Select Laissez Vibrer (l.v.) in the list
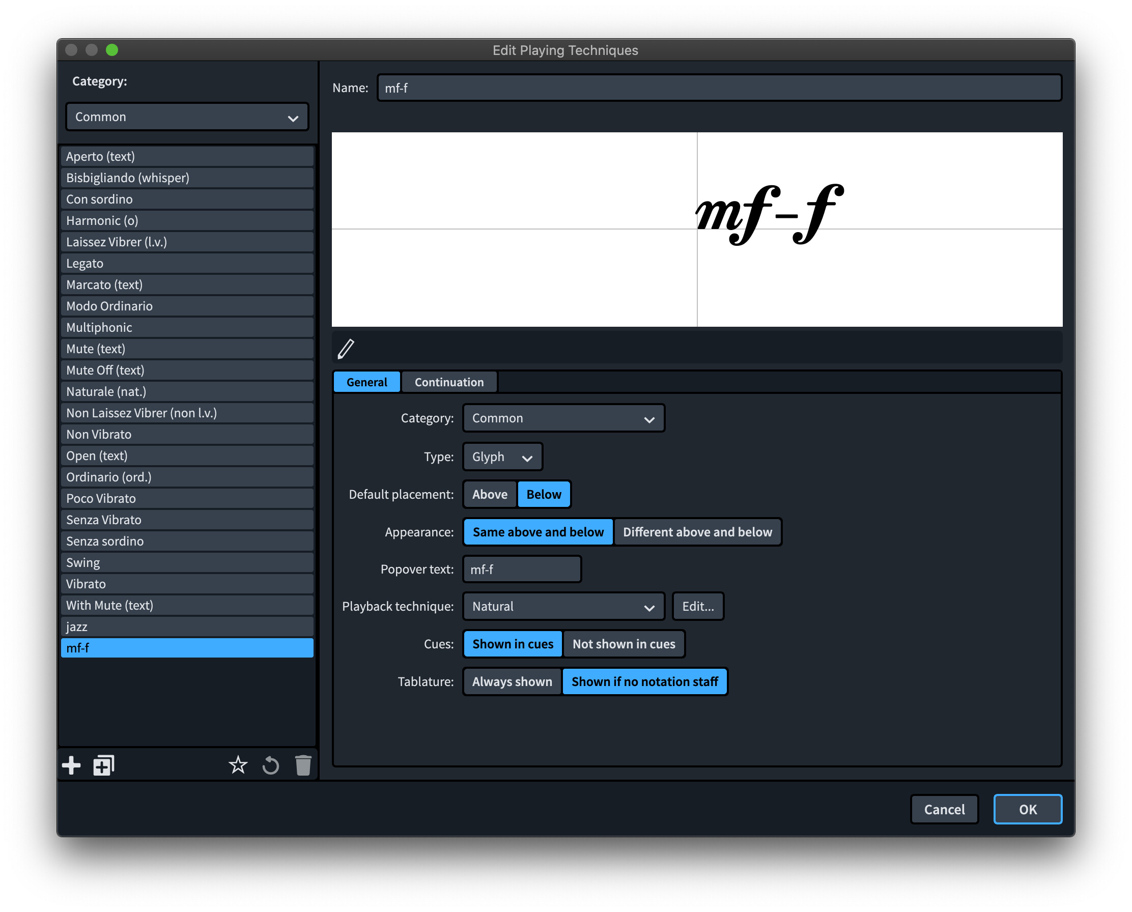The width and height of the screenshot is (1132, 912). [187, 242]
